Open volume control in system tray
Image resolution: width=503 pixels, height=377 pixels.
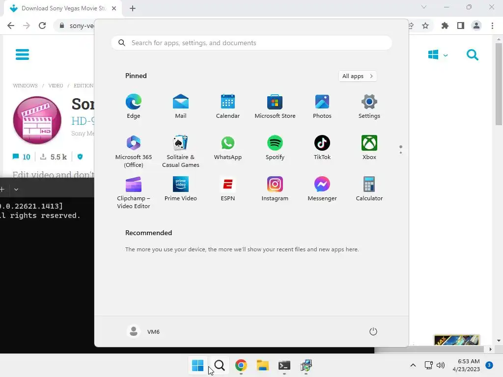pyautogui.click(x=441, y=365)
